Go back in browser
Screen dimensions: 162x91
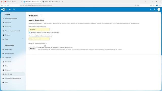click(x=2, y=5)
